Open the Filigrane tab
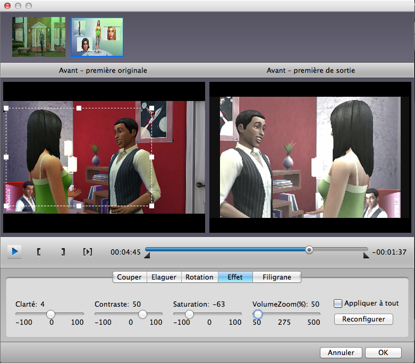 pyautogui.click(x=277, y=277)
